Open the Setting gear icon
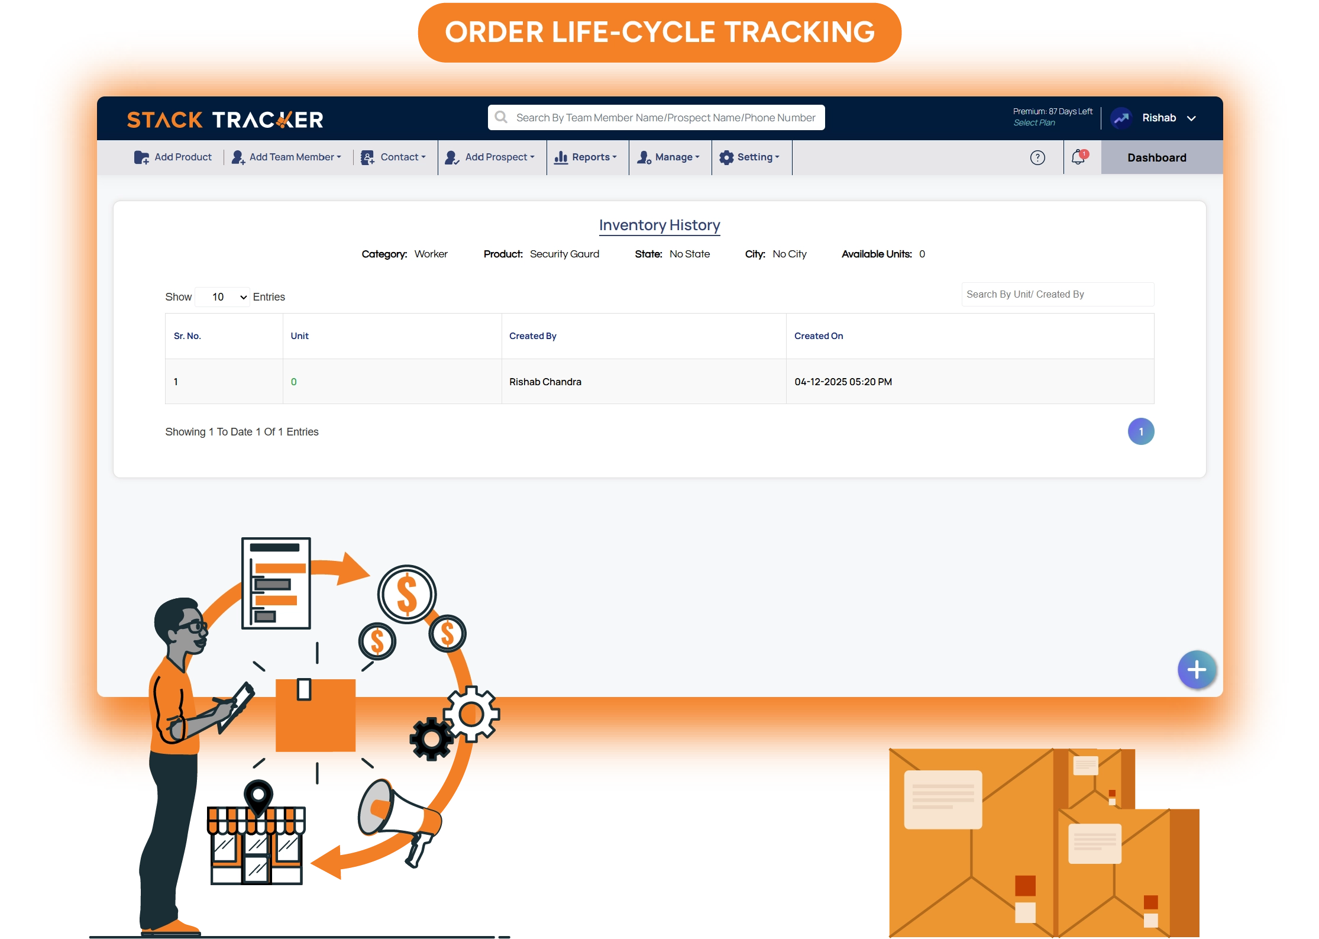Viewport: 1319px width, 939px height. pos(727,157)
